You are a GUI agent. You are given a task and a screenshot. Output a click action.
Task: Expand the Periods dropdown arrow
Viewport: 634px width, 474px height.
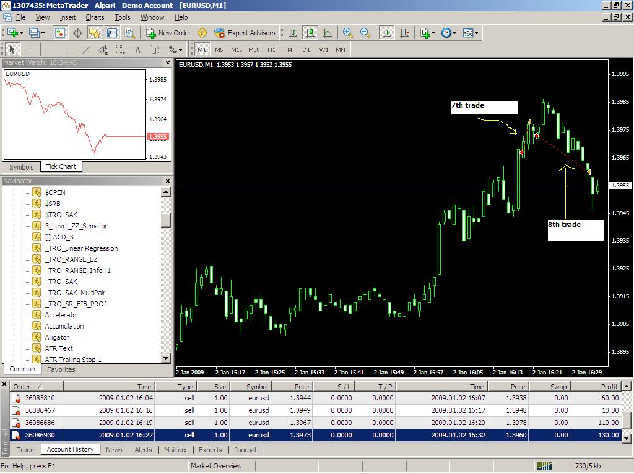tap(454, 33)
